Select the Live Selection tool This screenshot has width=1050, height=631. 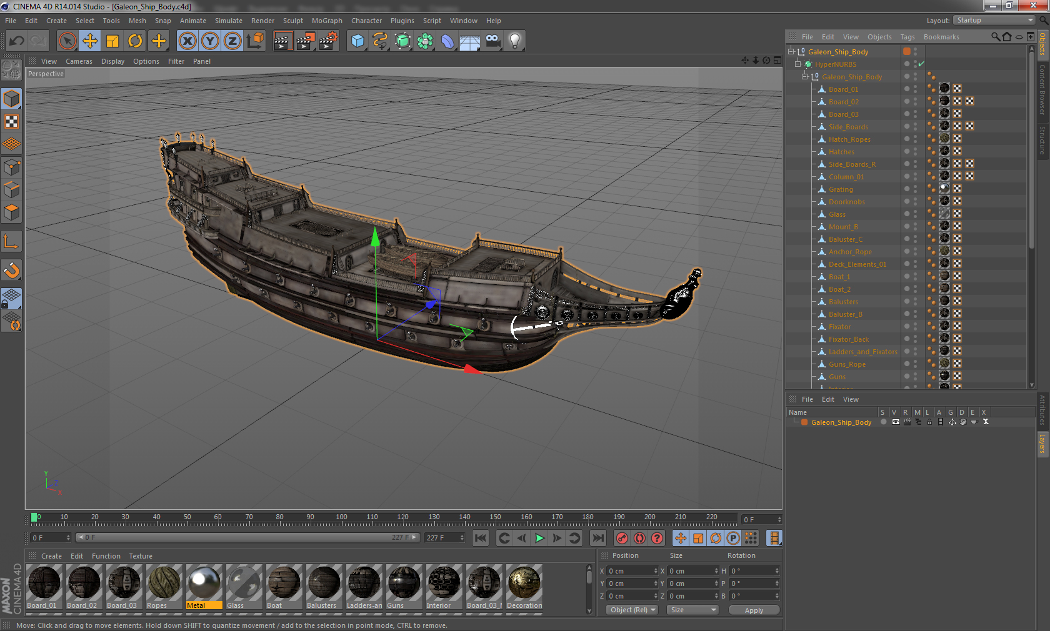point(67,41)
